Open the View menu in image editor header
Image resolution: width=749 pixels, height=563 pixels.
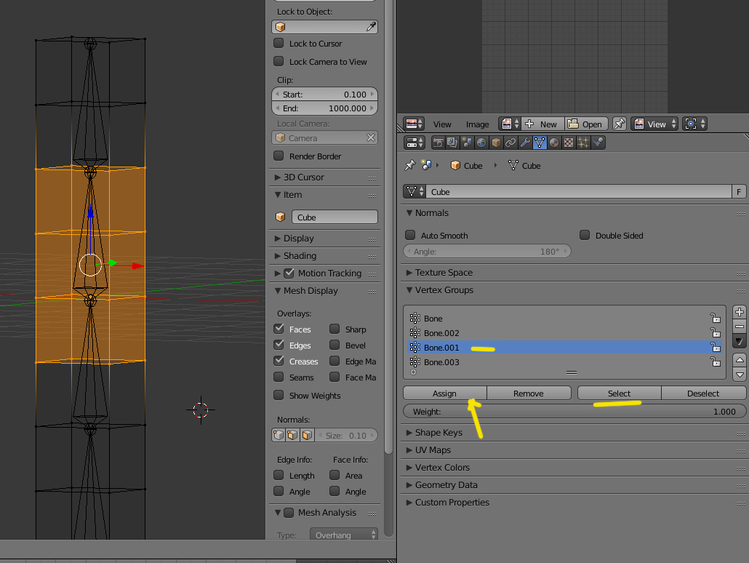(442, 124)
